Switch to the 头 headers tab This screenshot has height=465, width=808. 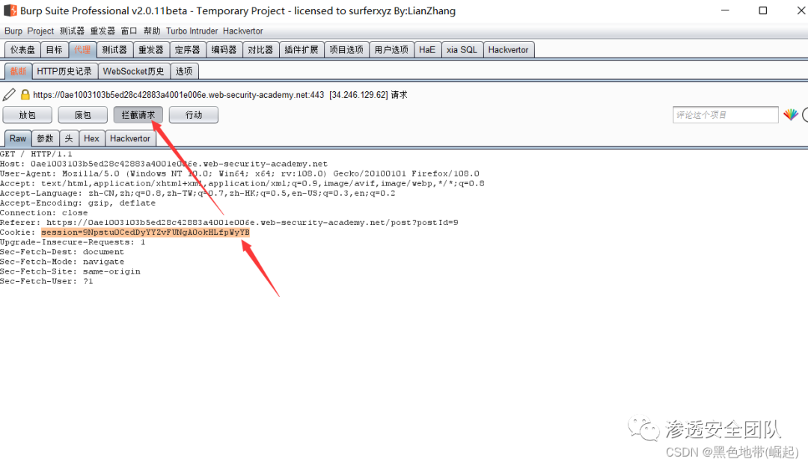point(69,138)
